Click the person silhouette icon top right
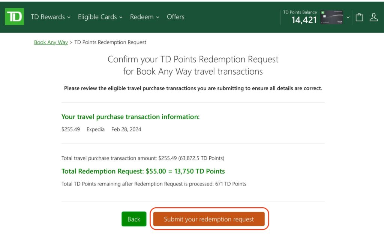The image size is (384, 241). coord(373,17)
